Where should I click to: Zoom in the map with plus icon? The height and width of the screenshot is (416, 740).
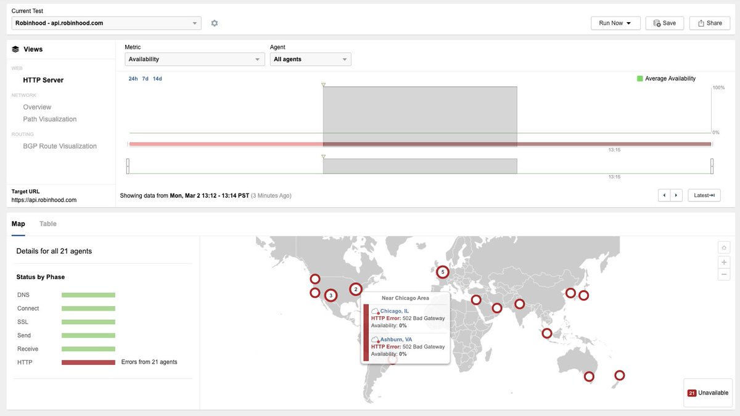[x=724, y=262]
